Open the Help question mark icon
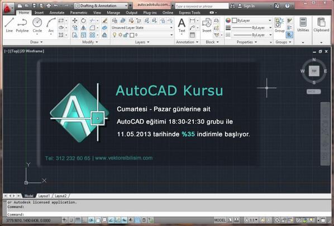 [287, 6]
